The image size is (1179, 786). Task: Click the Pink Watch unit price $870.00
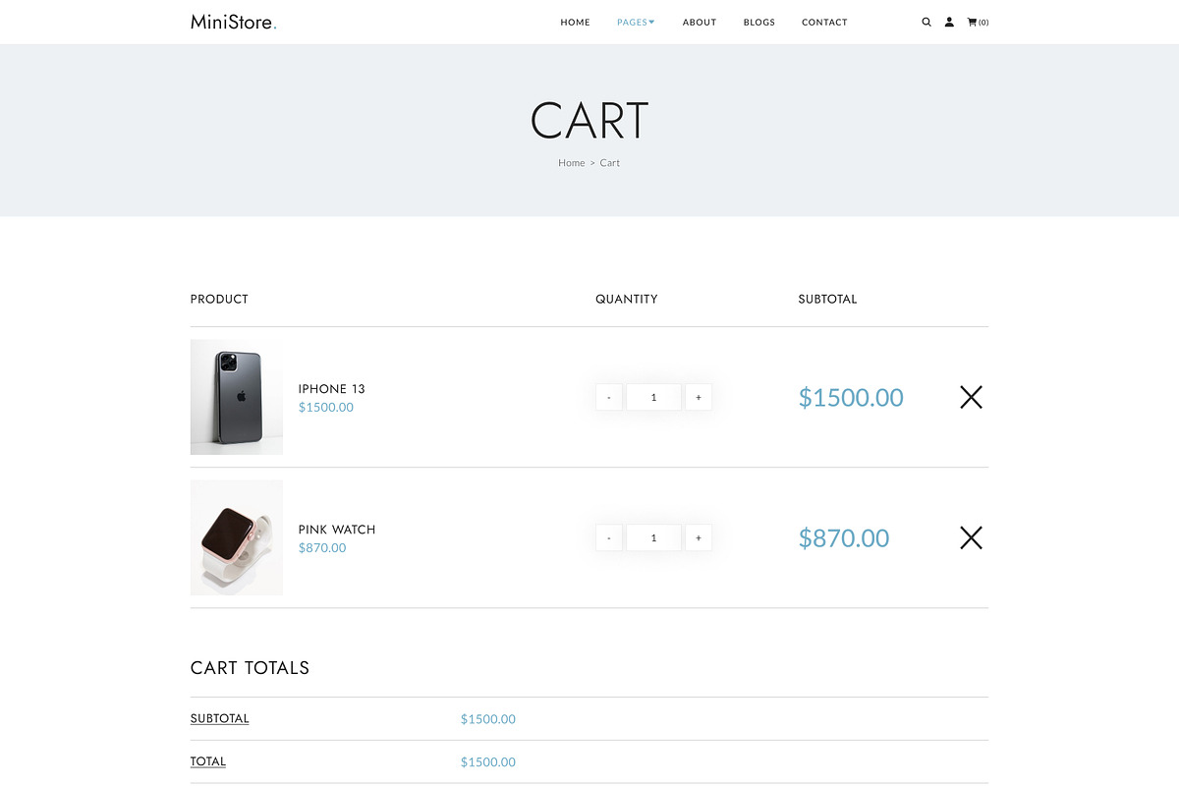tap(322, 547)
